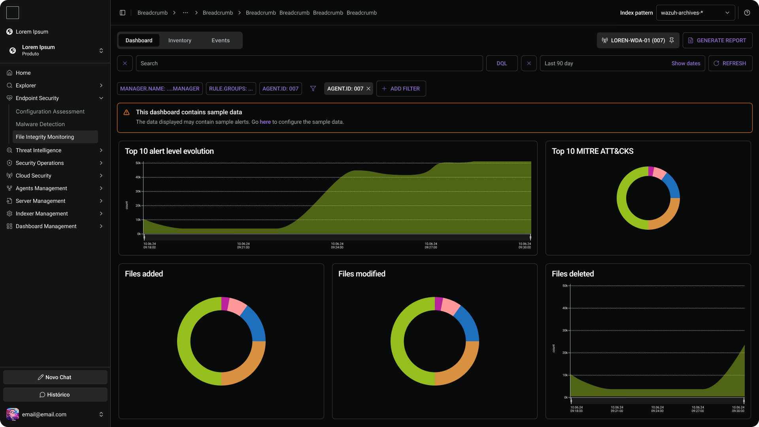Open the help question mark icon

747,13
